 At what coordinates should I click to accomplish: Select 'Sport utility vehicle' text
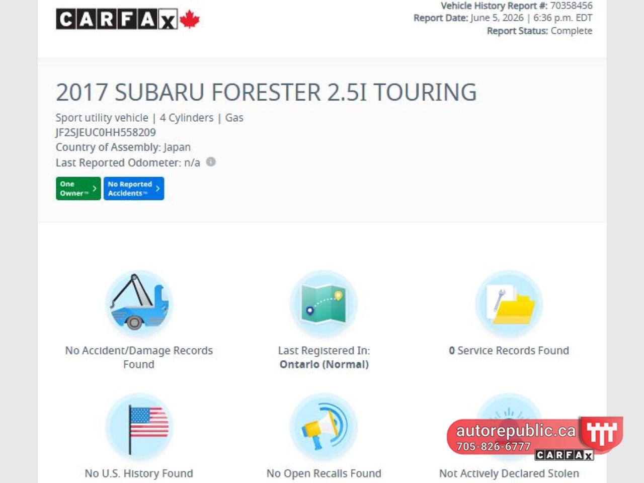[102, 118]
